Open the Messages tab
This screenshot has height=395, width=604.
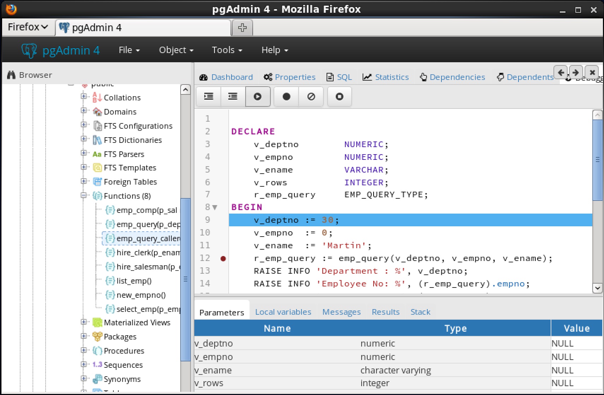341,312
